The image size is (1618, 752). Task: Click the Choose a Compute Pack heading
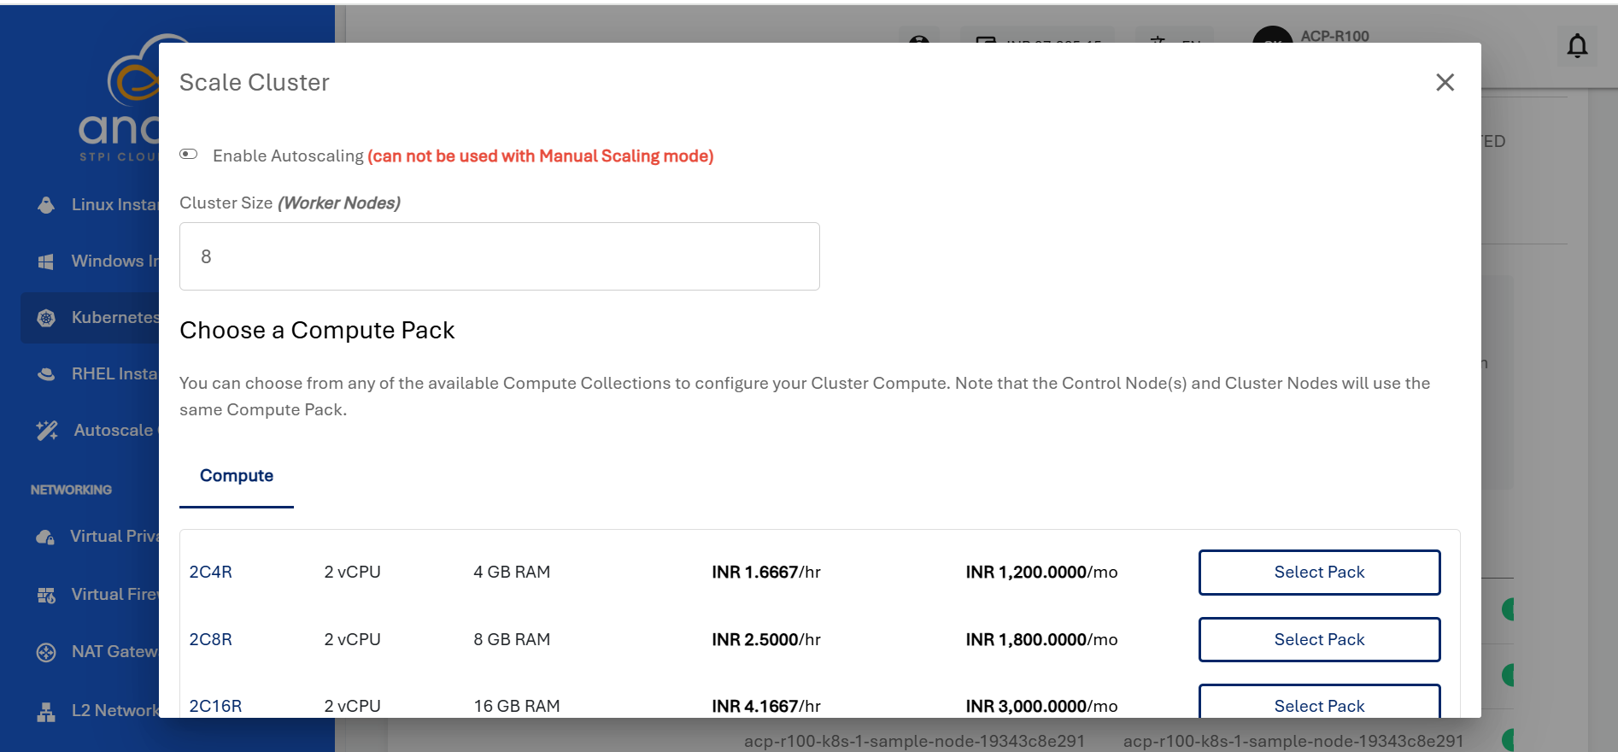[x=317, y=331]
